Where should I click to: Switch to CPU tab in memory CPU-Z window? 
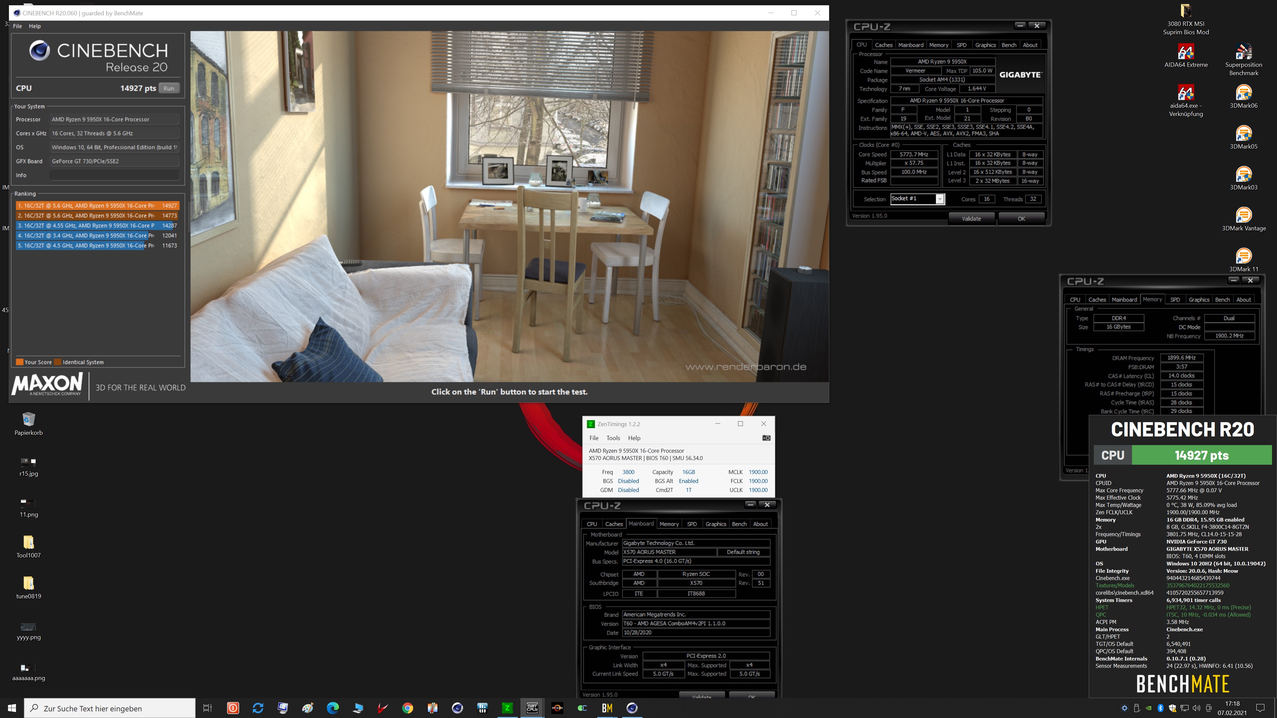[x=1075, y=299]
